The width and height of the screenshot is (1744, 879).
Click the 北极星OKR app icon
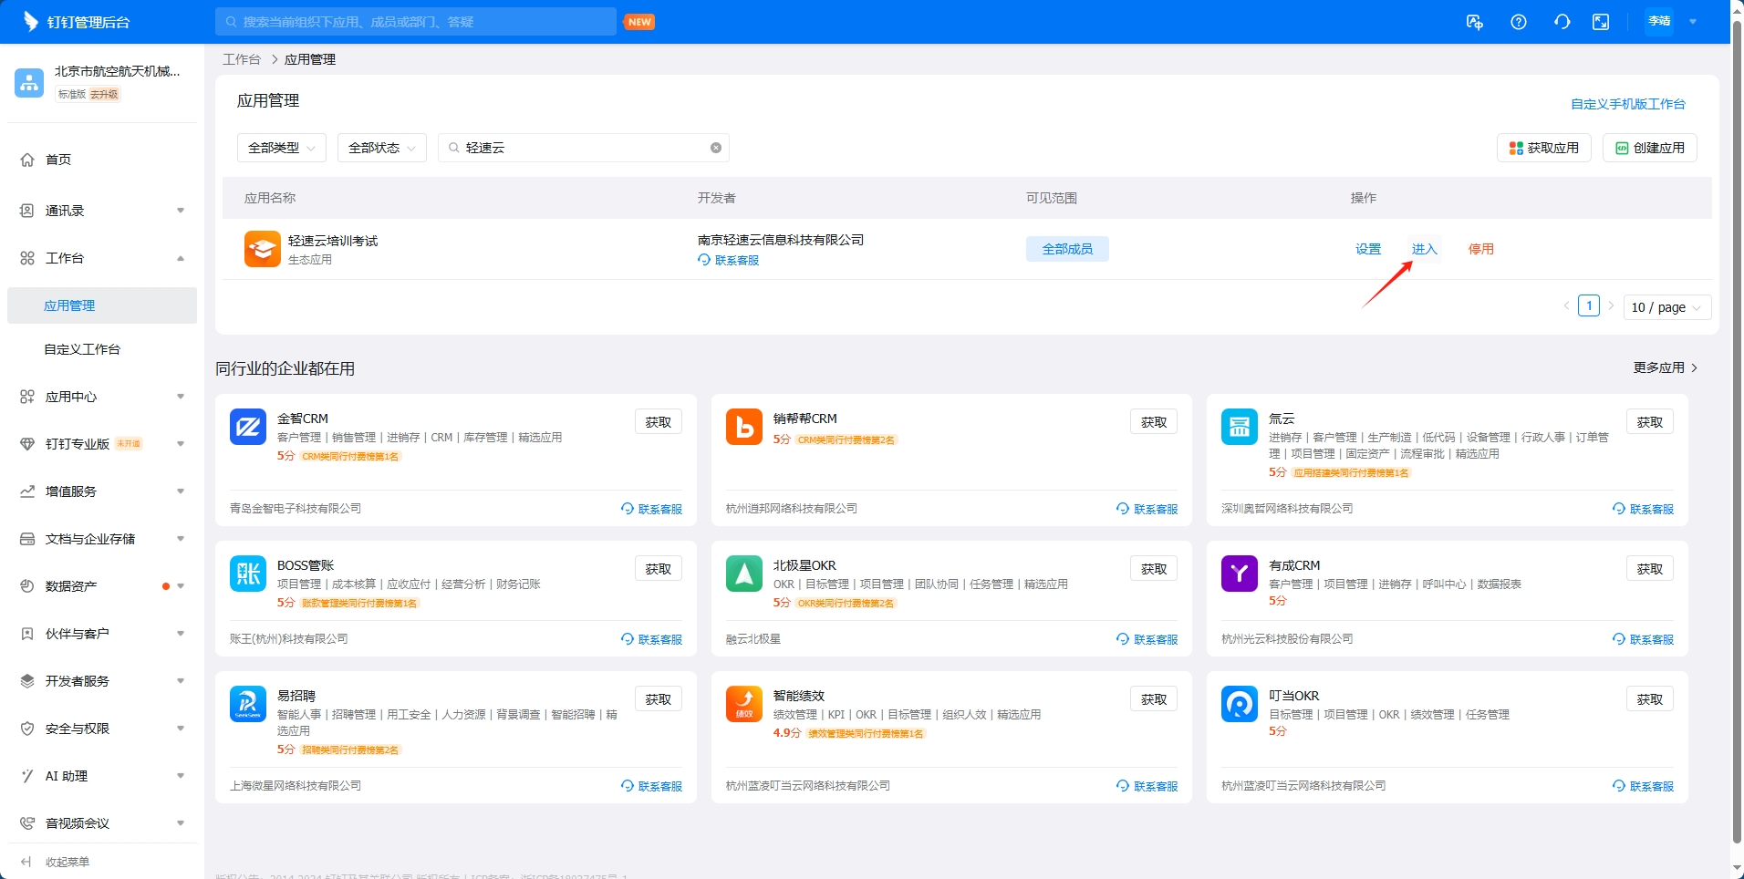[744, 574]
